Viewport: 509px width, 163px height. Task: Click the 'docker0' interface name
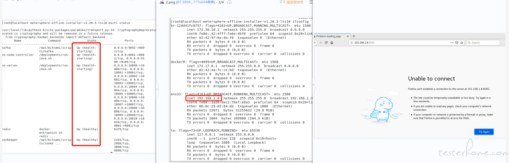(177, 62)
